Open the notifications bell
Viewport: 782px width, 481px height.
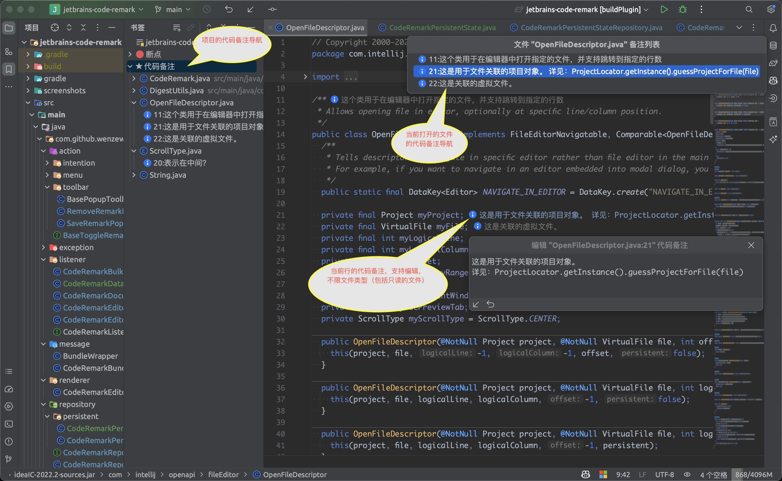[773, 28]
